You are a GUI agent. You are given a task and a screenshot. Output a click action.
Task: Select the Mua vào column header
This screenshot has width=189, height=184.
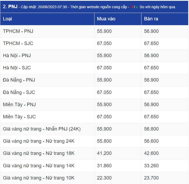[x=106, y=19]
